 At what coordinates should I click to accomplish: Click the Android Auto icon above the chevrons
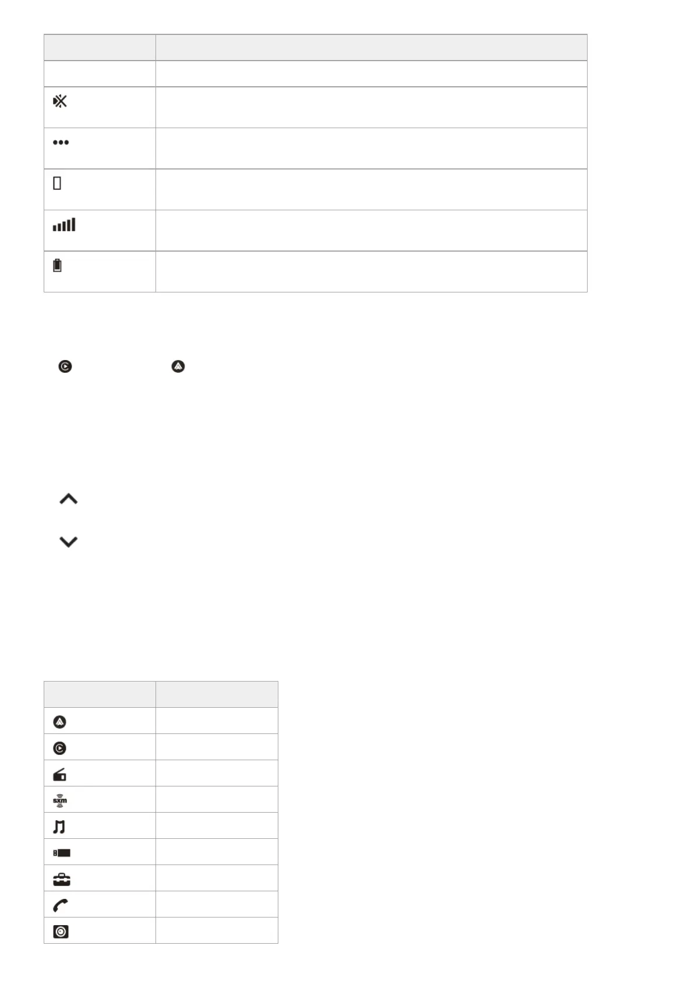(x=178, y=366)
